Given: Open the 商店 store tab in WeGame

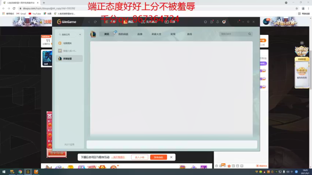Looking at the screenshot, I should coord(129,22).
